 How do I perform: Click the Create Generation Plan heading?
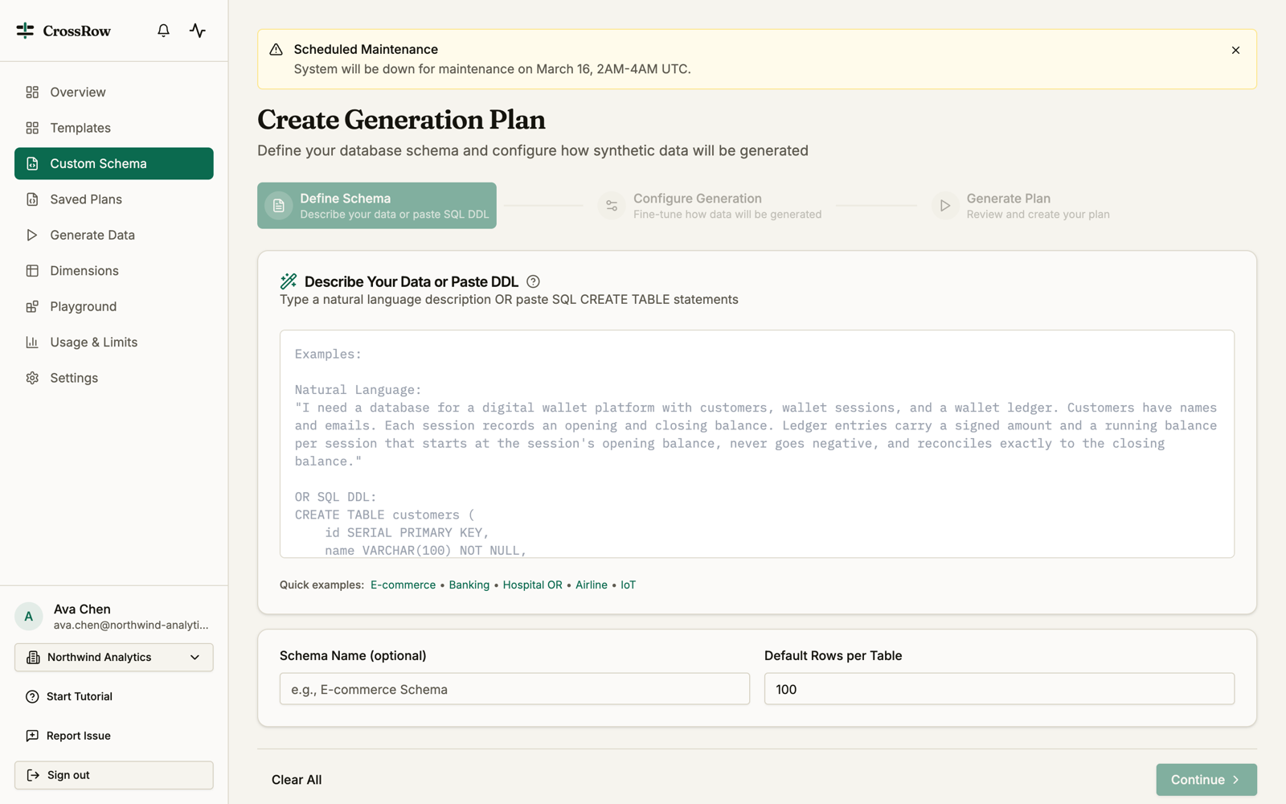(x=401, y=120)
